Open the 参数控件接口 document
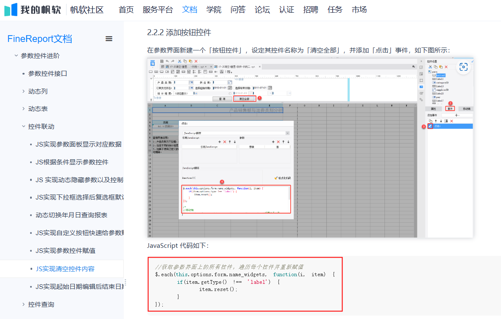 pos(47,73)
